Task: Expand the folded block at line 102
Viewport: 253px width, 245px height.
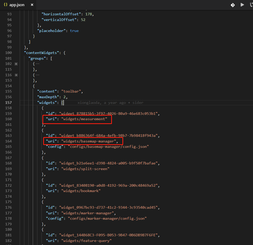Action: click(x=16, y=64)
